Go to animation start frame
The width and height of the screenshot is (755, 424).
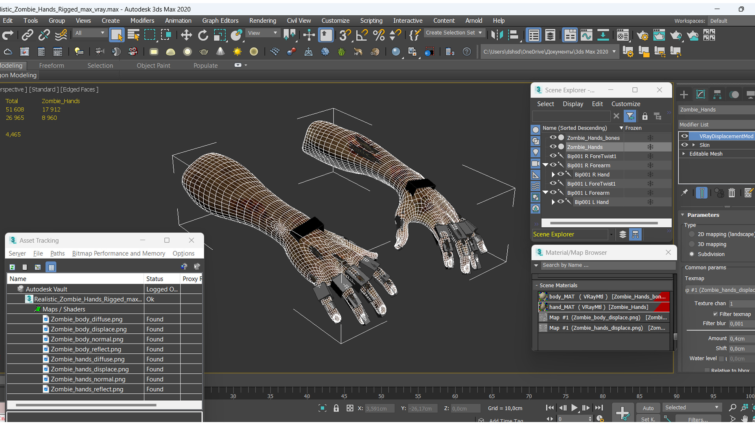tap(550, 408)
